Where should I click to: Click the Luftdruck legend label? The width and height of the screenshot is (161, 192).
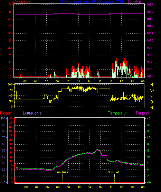136,2
